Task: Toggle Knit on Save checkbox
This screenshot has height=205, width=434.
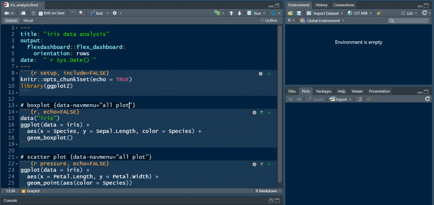Action: (x=41, y=13)
